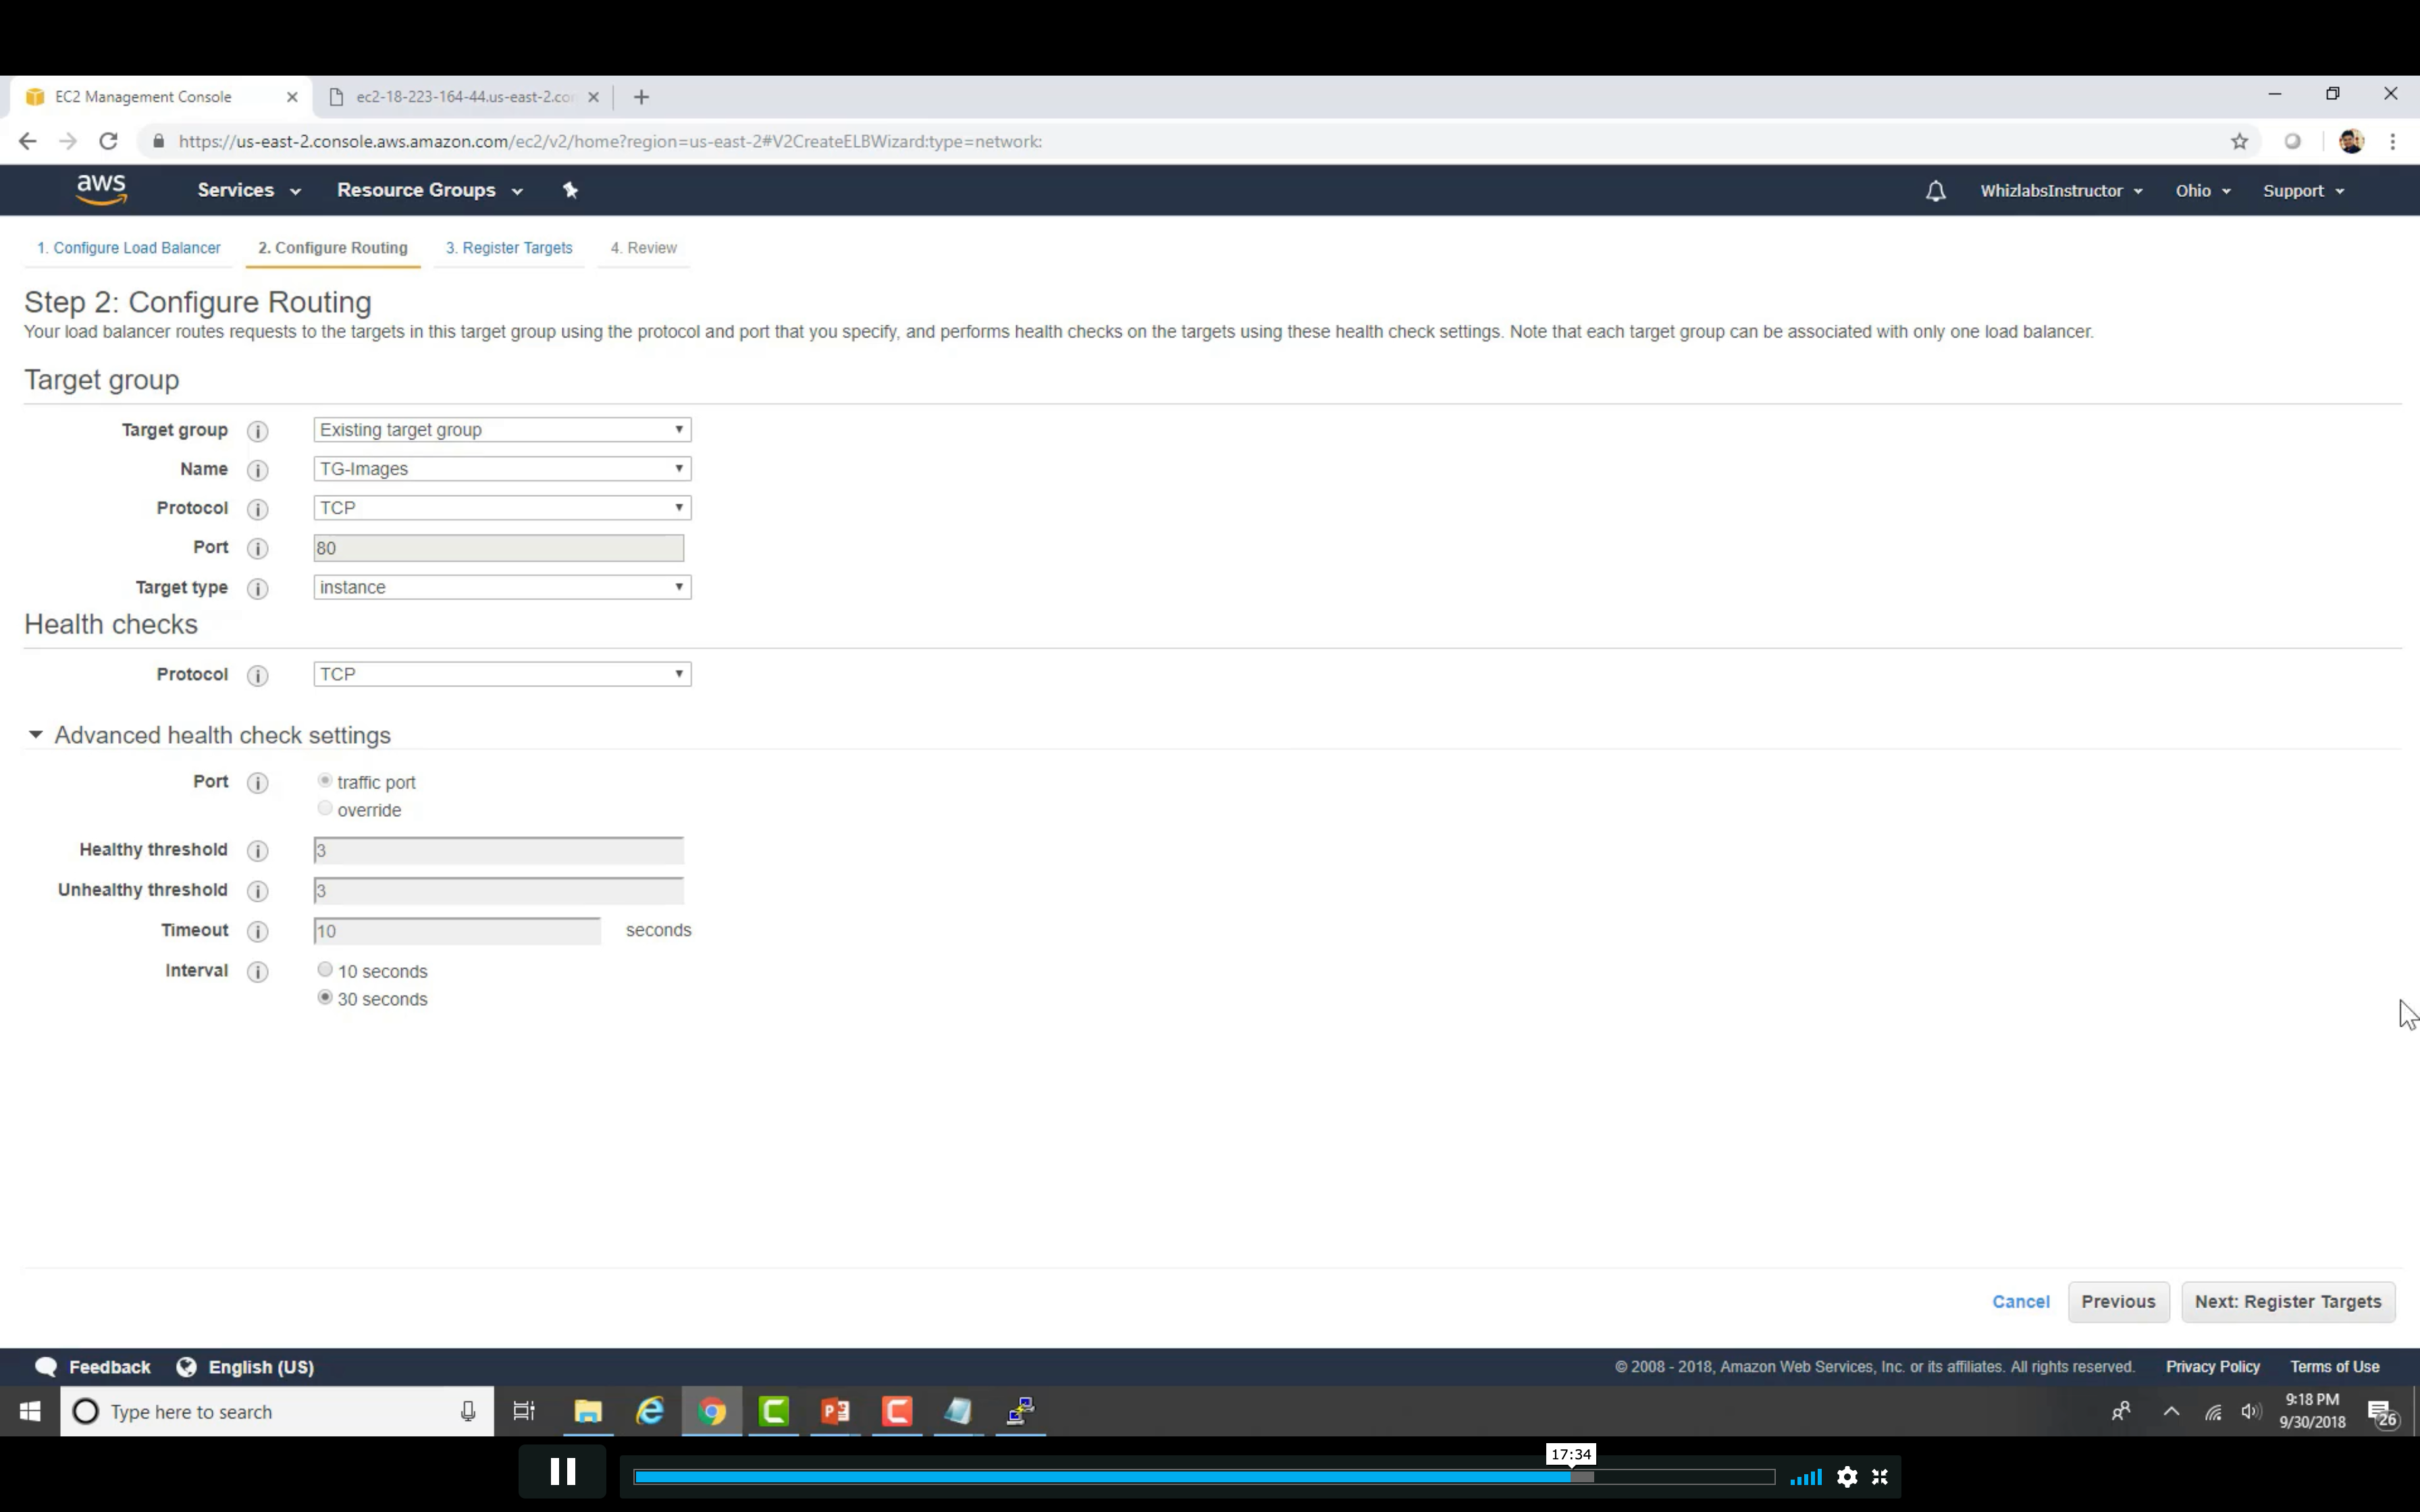This screenshot has width=2420, height=1512.
Task: Click the AWS logo home icon
Action: (101, 189)
